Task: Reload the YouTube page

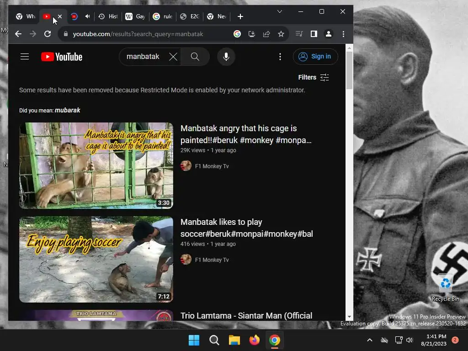Action: tap(48, 34)
